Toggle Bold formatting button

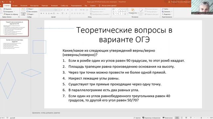pos(41,13)
